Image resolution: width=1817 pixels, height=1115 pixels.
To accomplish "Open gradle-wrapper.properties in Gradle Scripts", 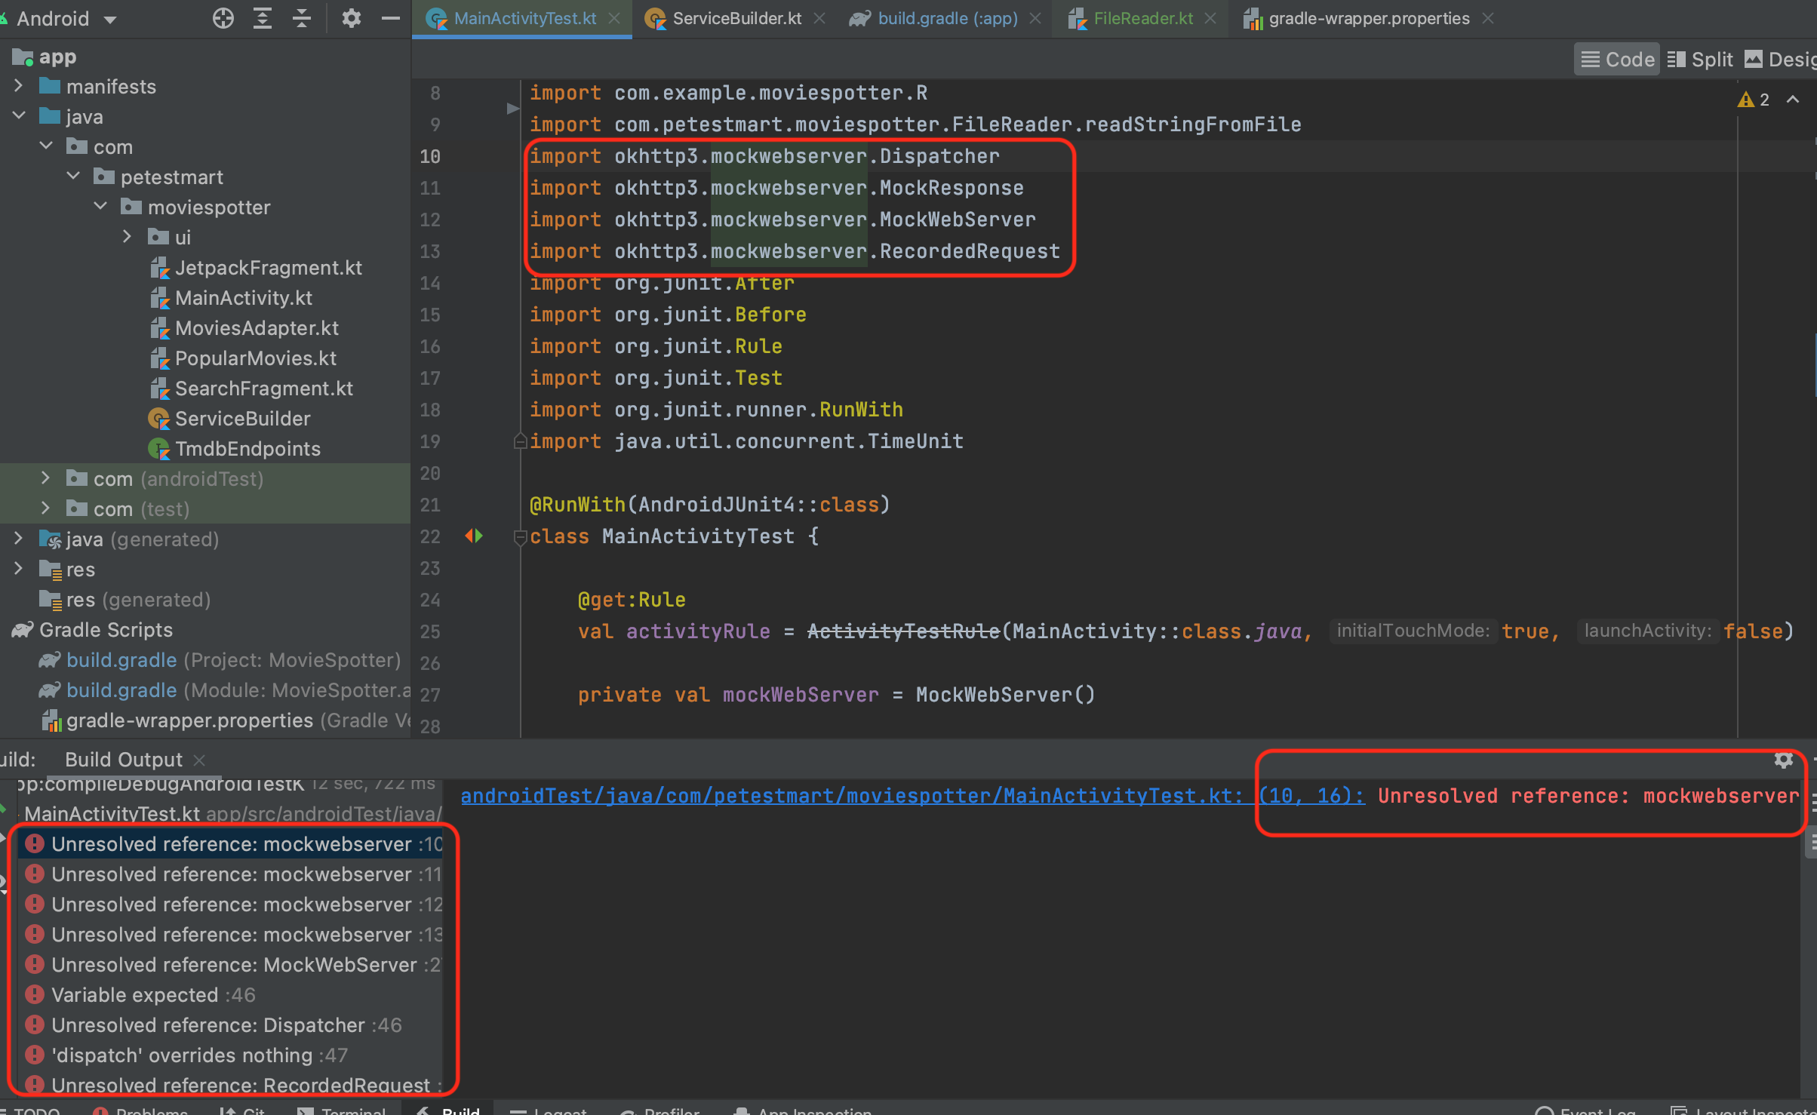I will point(225,720).
